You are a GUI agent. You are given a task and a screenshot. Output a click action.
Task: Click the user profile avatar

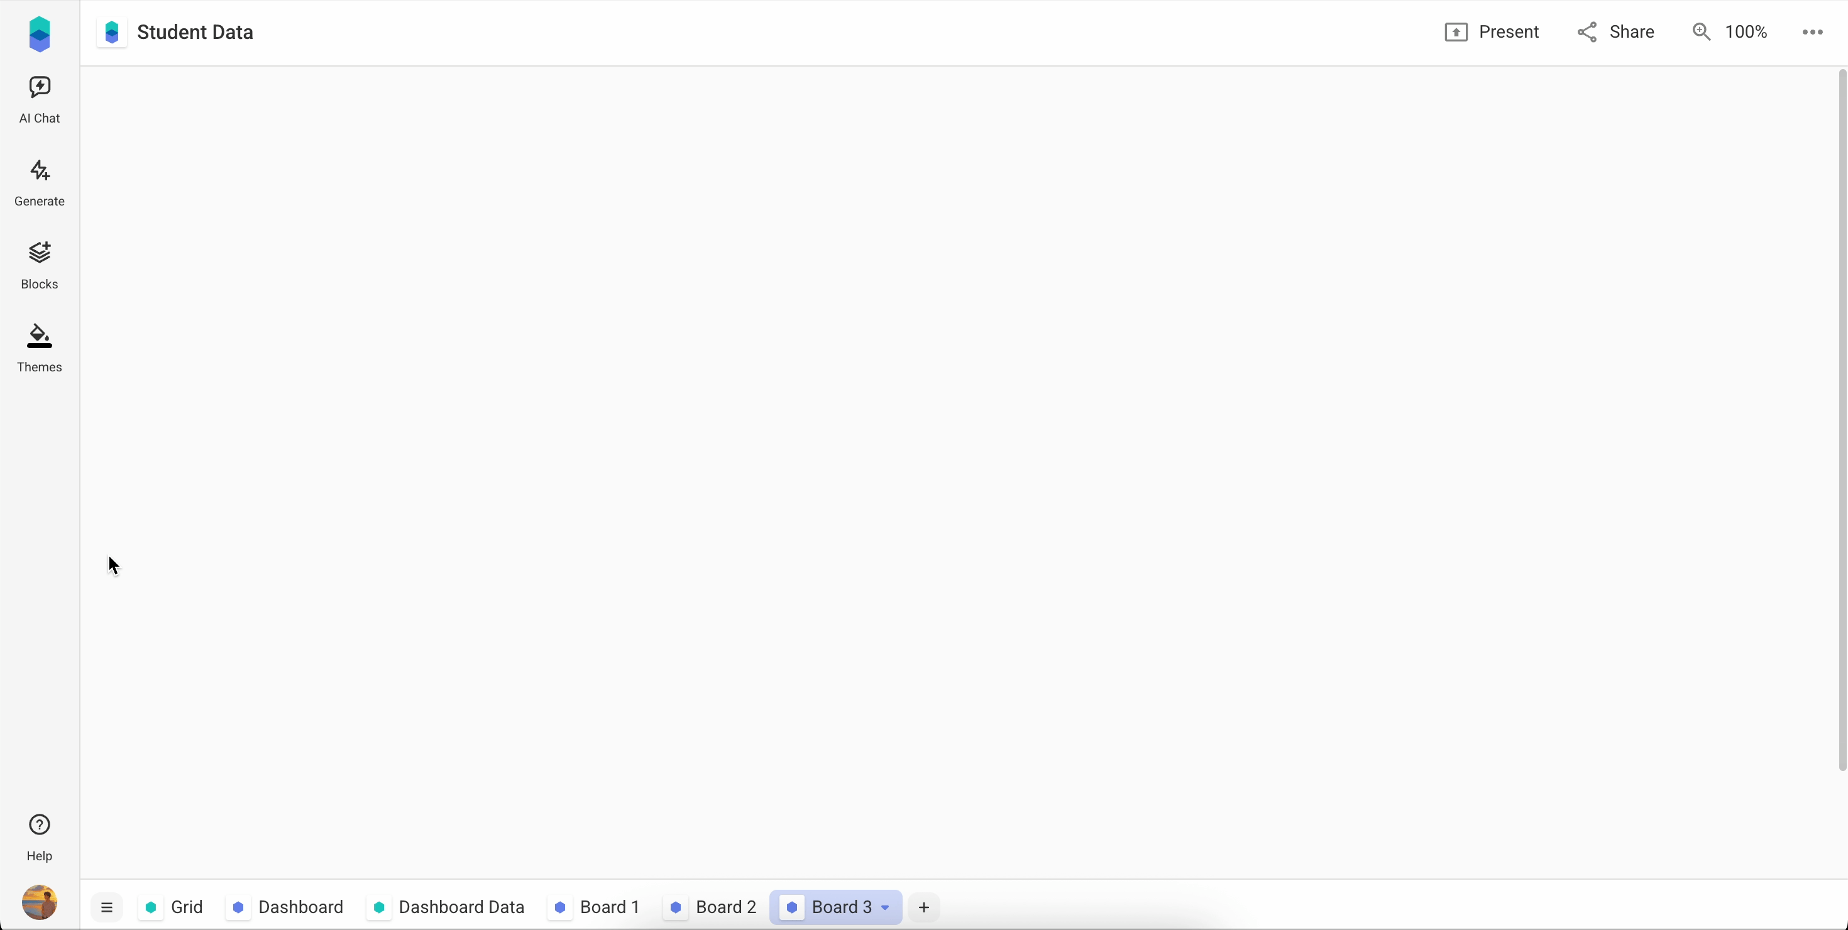click(x=40, y=901)
